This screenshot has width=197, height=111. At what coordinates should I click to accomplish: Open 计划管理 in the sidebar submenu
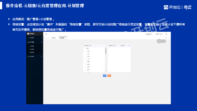click(x=32, y=46)
